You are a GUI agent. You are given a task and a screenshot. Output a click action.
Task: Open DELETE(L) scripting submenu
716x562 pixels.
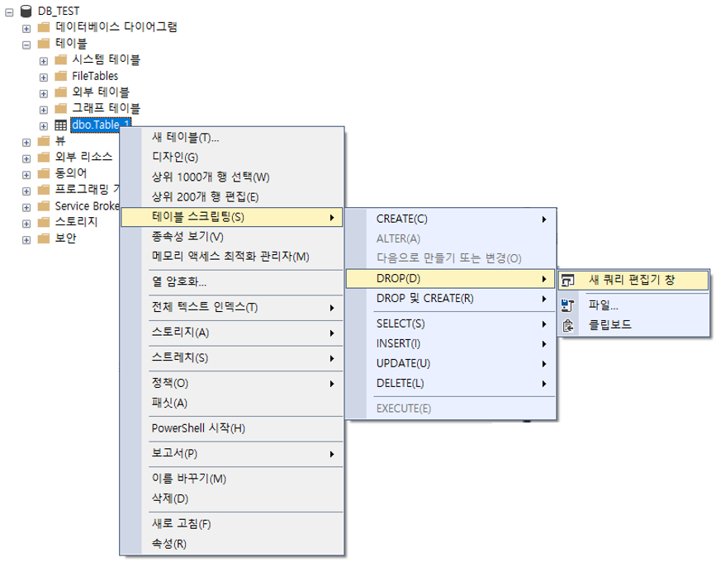tap(451, 384)
